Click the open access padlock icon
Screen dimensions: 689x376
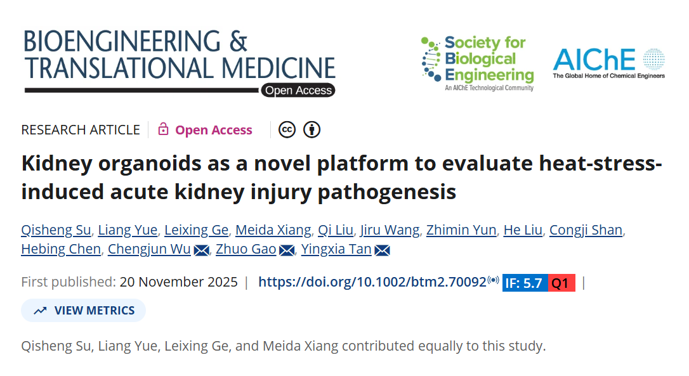click(x=164, y=129)
